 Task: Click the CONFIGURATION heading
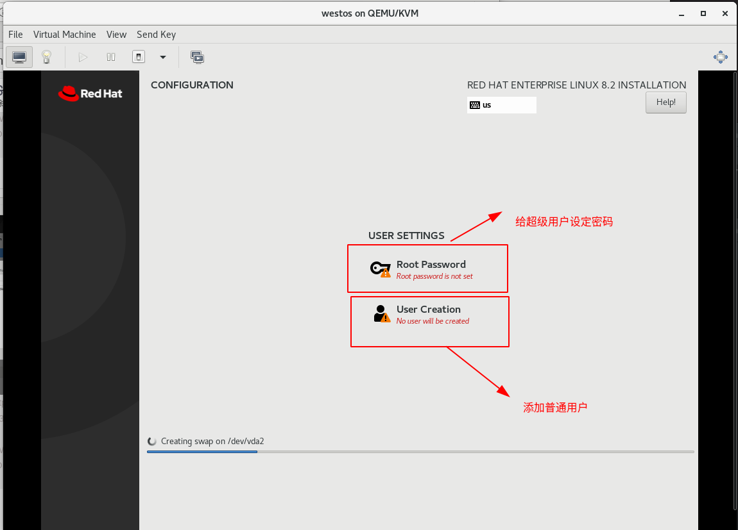(x=192, y=85)
